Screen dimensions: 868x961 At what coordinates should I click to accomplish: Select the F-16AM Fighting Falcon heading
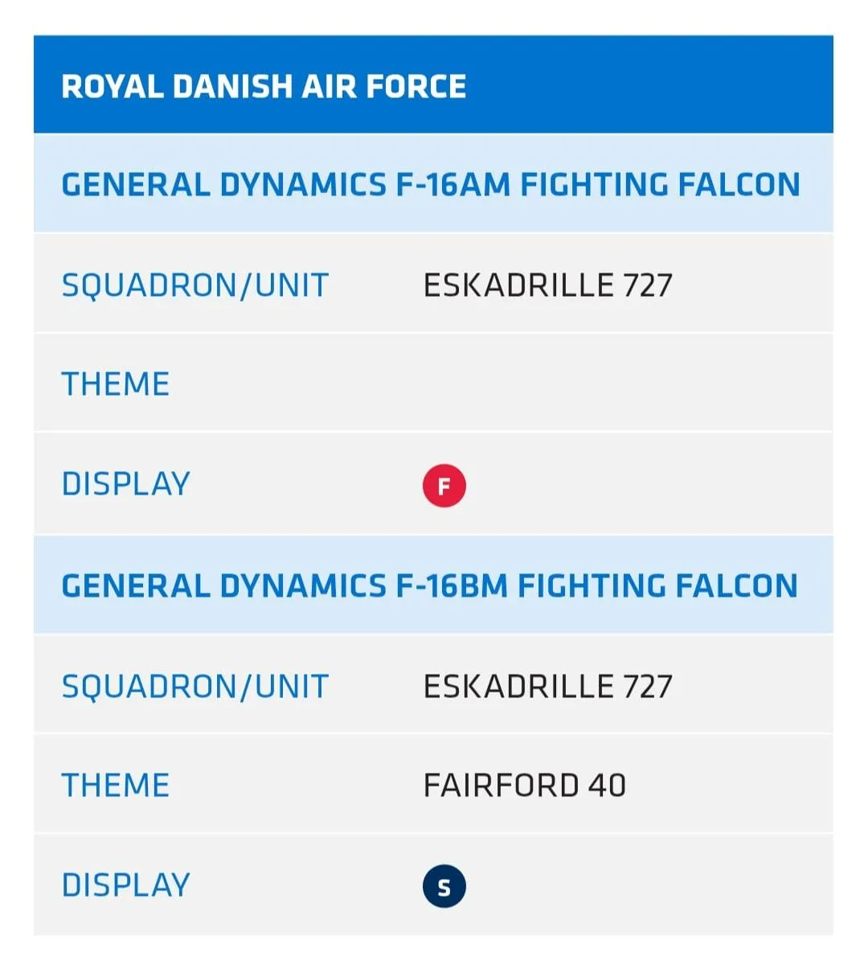431,185
